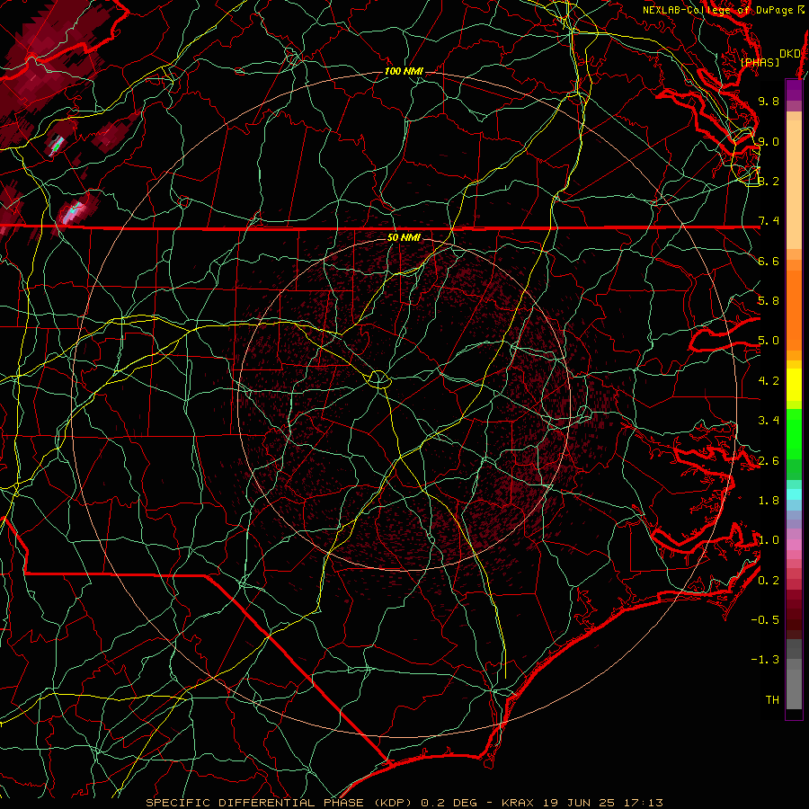Click the [PHAS] units label
This screenshot has height=809, width=809.
coord(760,62)
